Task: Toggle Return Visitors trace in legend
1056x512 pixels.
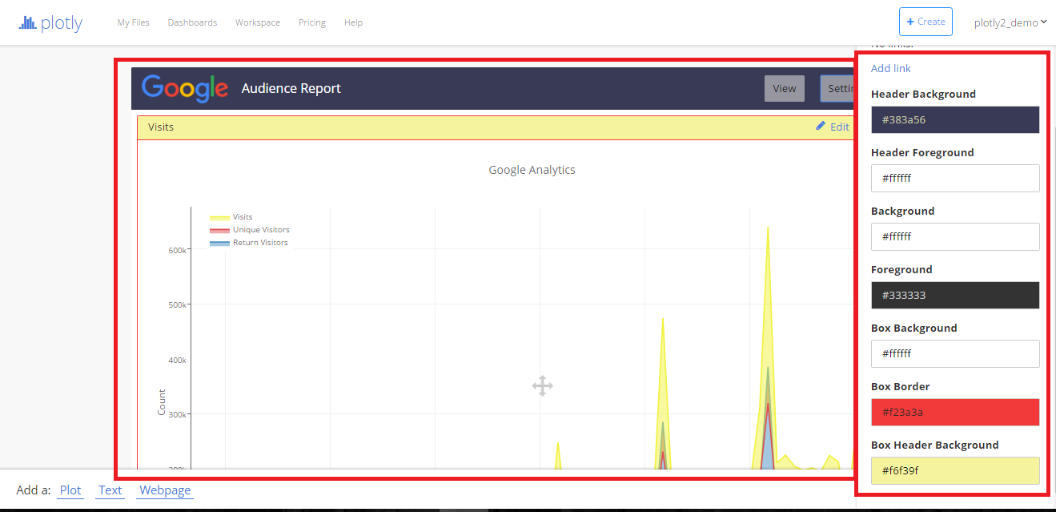Action: point(249,243)
